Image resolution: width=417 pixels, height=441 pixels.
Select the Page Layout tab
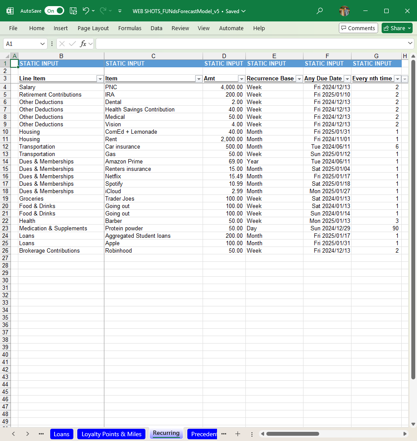tap(93, 28)
